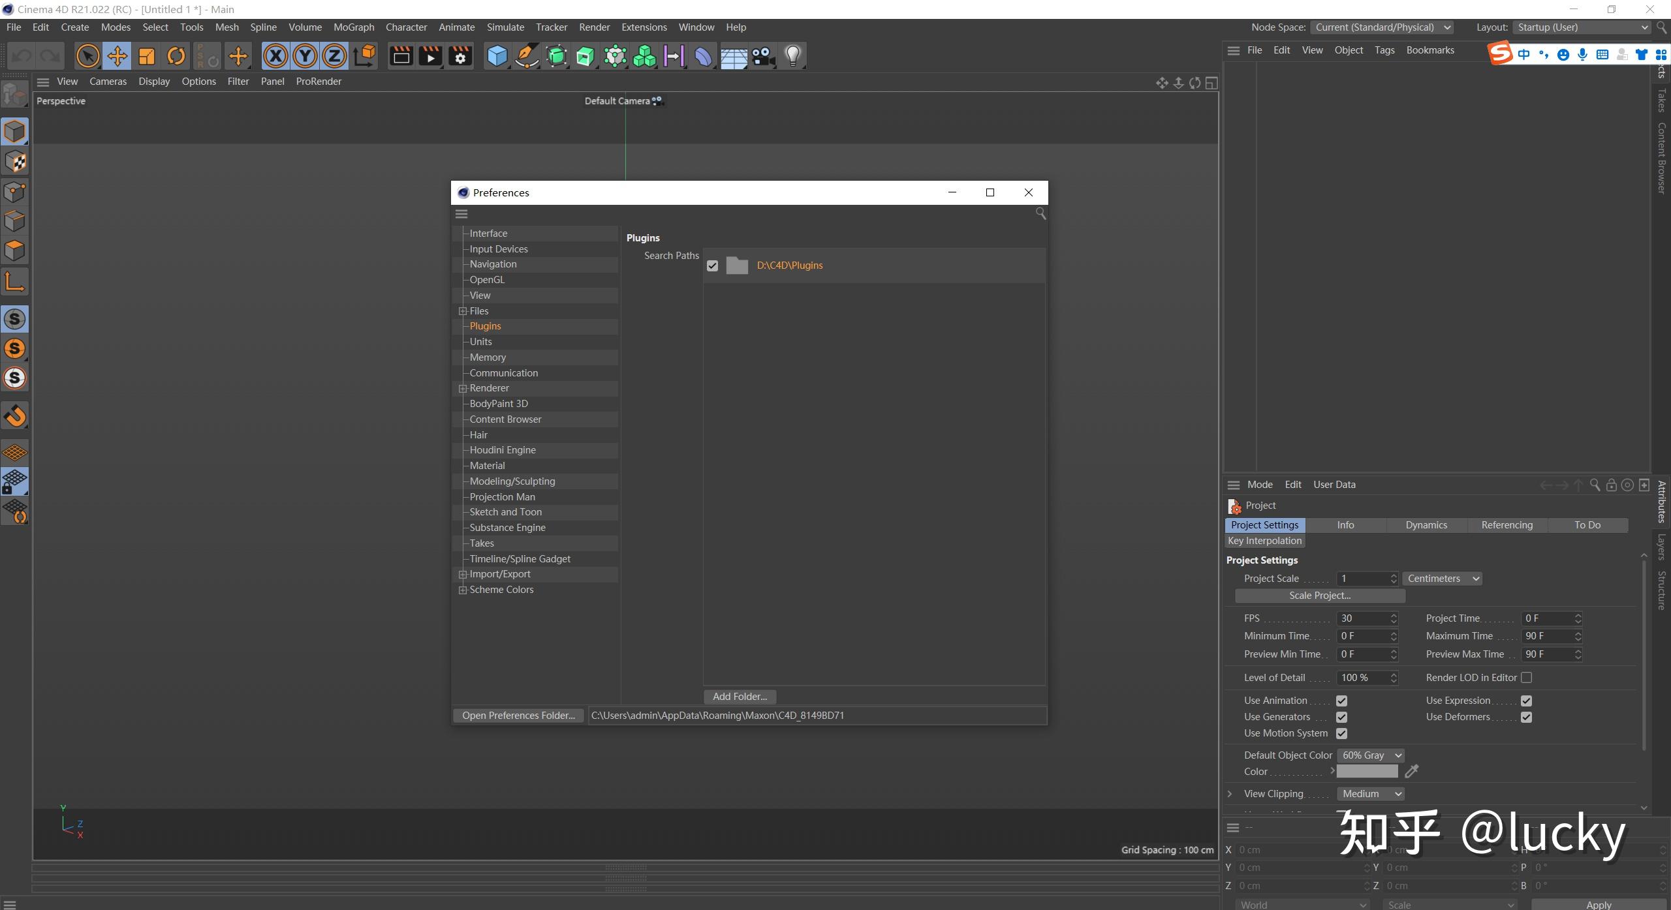The height and width of the screenshot is (910, 1671).
Task: Expand the Import/Export tree node
Action: (x=463, y=574)
